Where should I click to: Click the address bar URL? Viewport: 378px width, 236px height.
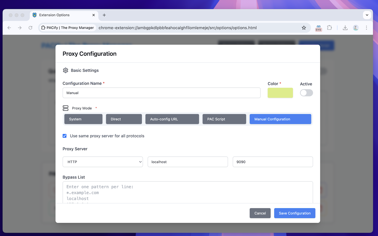(x=177, y=28)
